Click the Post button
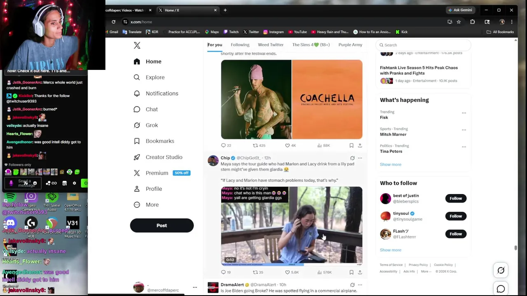Screen dimensions: 527x296 (x=162, y=225)
